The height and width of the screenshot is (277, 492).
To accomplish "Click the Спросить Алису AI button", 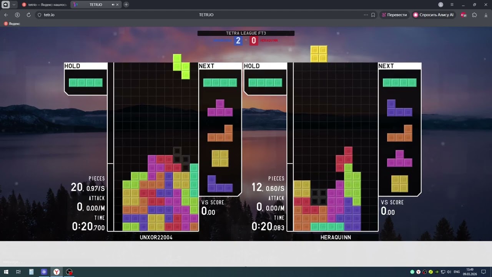I will (x=434, y=15).
